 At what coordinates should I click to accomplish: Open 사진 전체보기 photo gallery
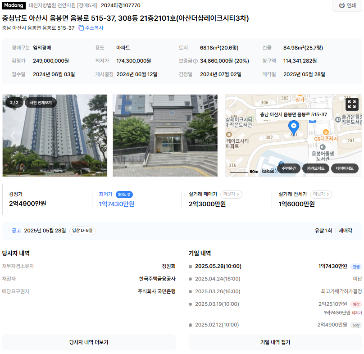(41, 103)
